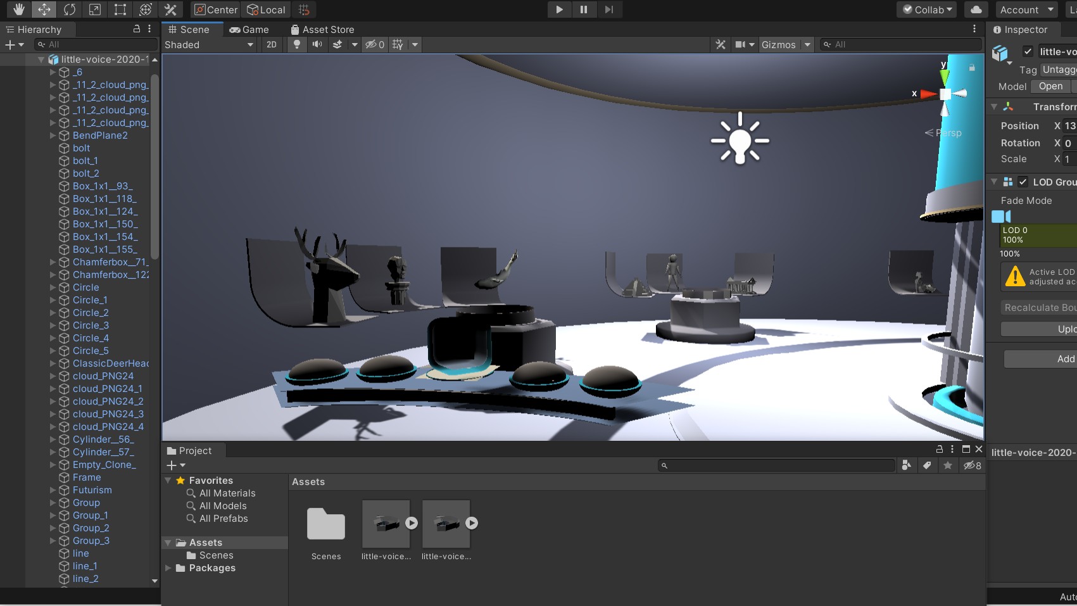Viewport: 1077px width, 606px height.
Task: Toggle scene lighting bulb icon
Action: click(x=296, y=44)
